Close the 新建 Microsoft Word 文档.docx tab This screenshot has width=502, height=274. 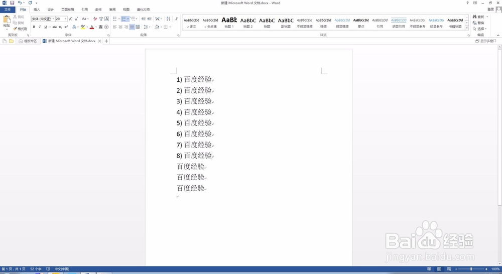coord(99,41)
